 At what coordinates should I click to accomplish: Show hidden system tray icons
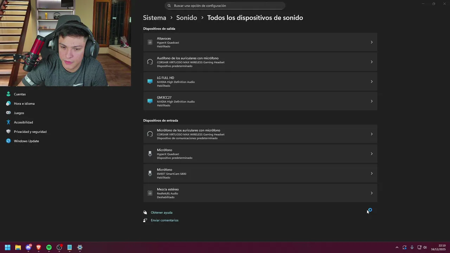[397, 247]
